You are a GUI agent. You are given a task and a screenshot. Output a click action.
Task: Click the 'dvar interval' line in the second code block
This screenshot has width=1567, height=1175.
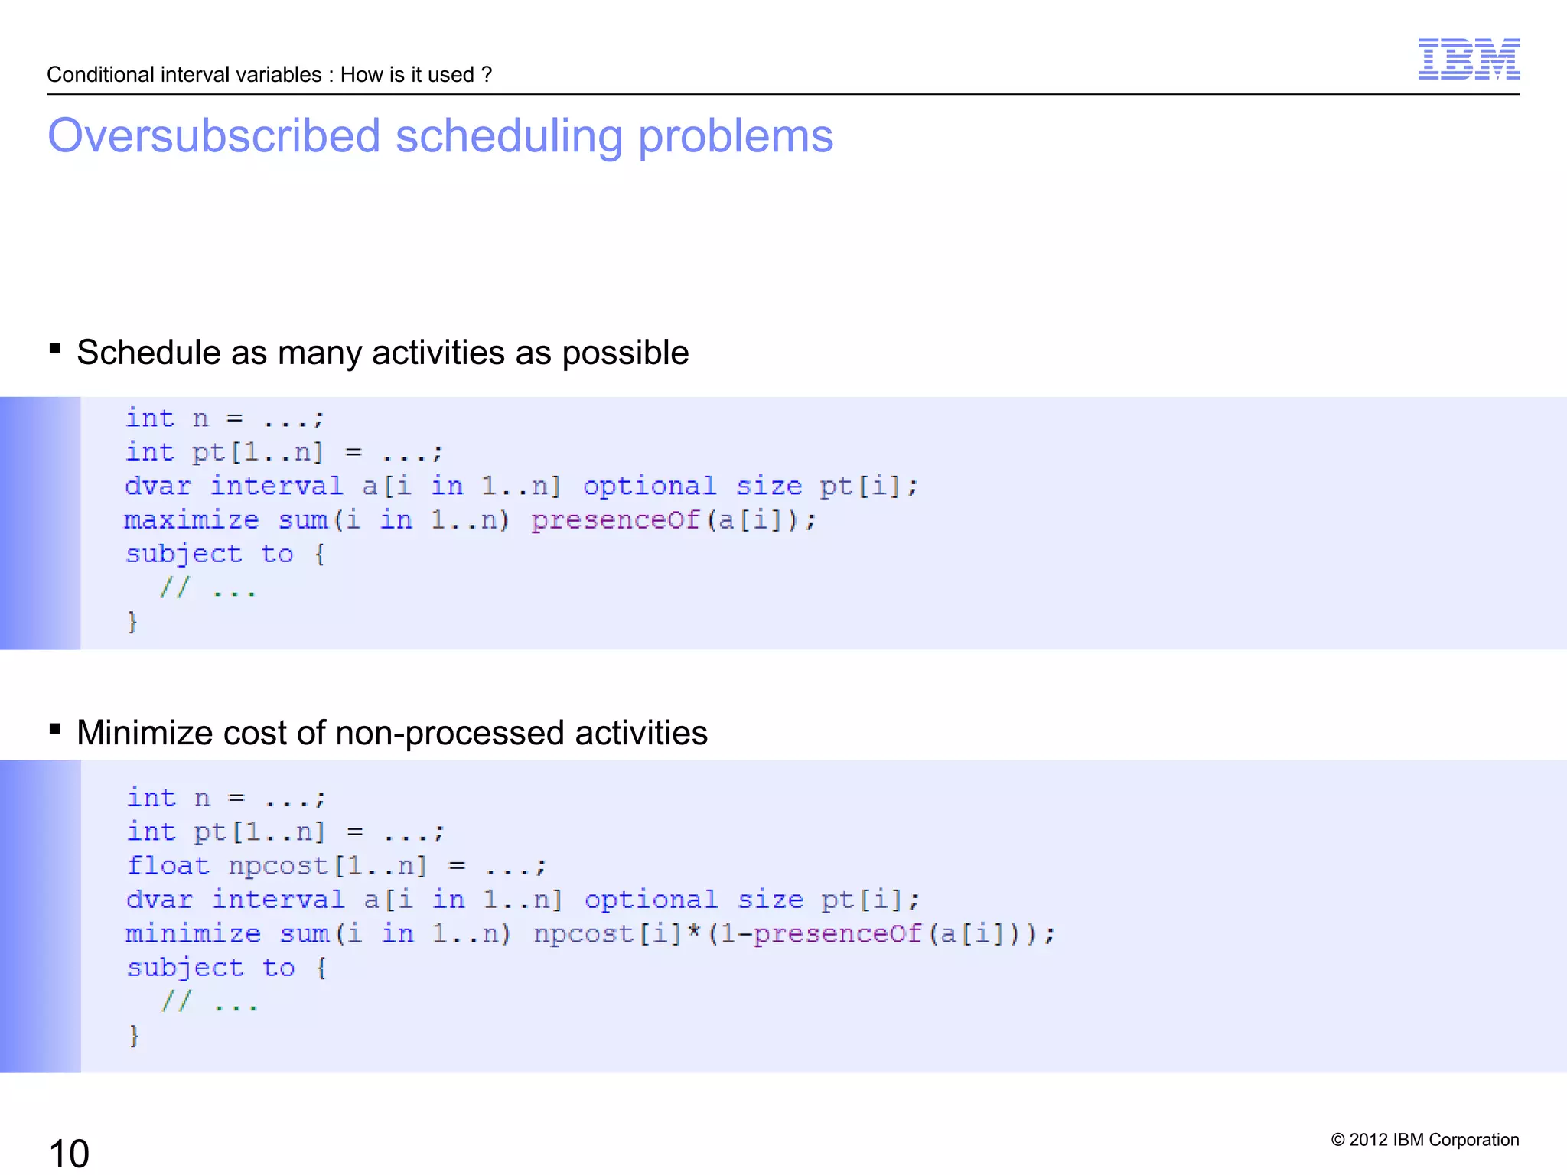[x=523, y=900]
